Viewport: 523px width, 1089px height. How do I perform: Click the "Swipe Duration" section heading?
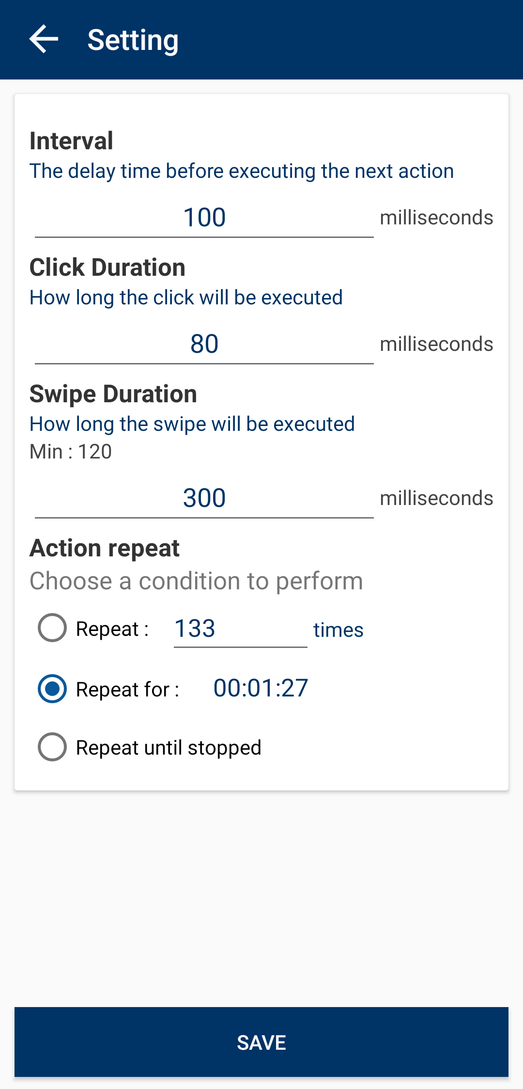[x=113, y=394]
